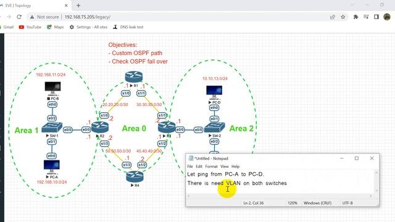Image resolution: width=395 pixels, height=222 pixels.
Task: Click the s1/0 interface label on R1
Action: pos(126,93)
